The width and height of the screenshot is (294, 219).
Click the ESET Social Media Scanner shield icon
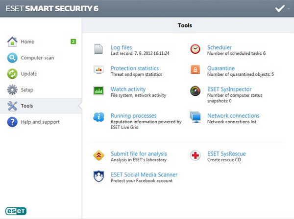coord(98,176)
